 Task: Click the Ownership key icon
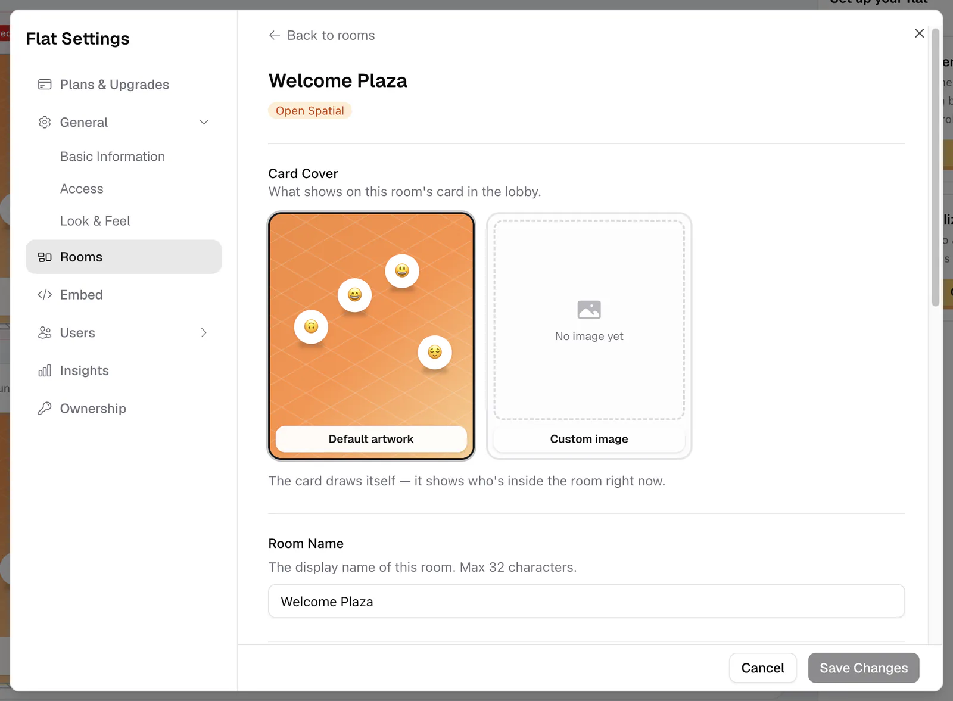coord(45,409)
